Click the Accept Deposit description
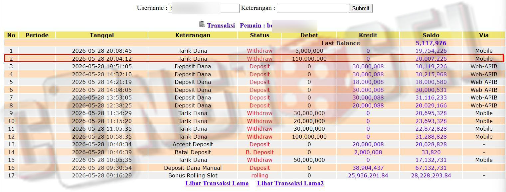 [193, 144]
